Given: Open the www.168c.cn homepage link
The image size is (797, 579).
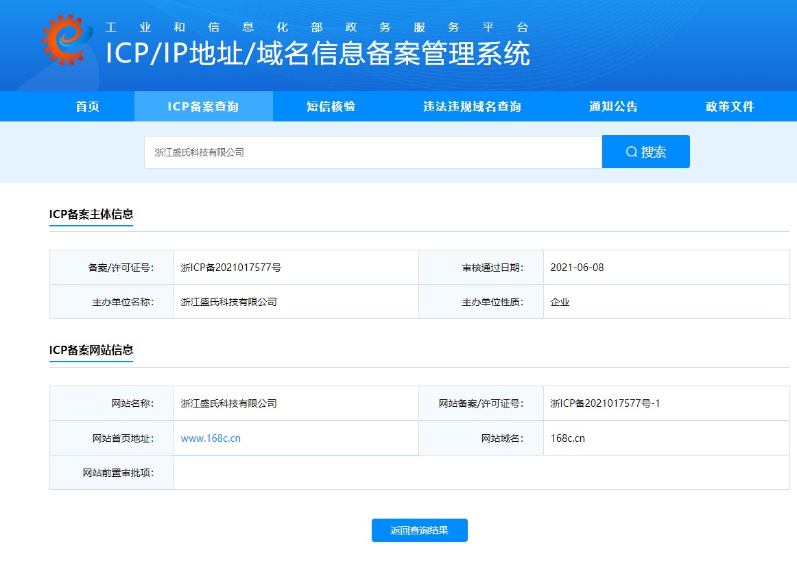Looking at the screenshot, I should pos(211,438).
